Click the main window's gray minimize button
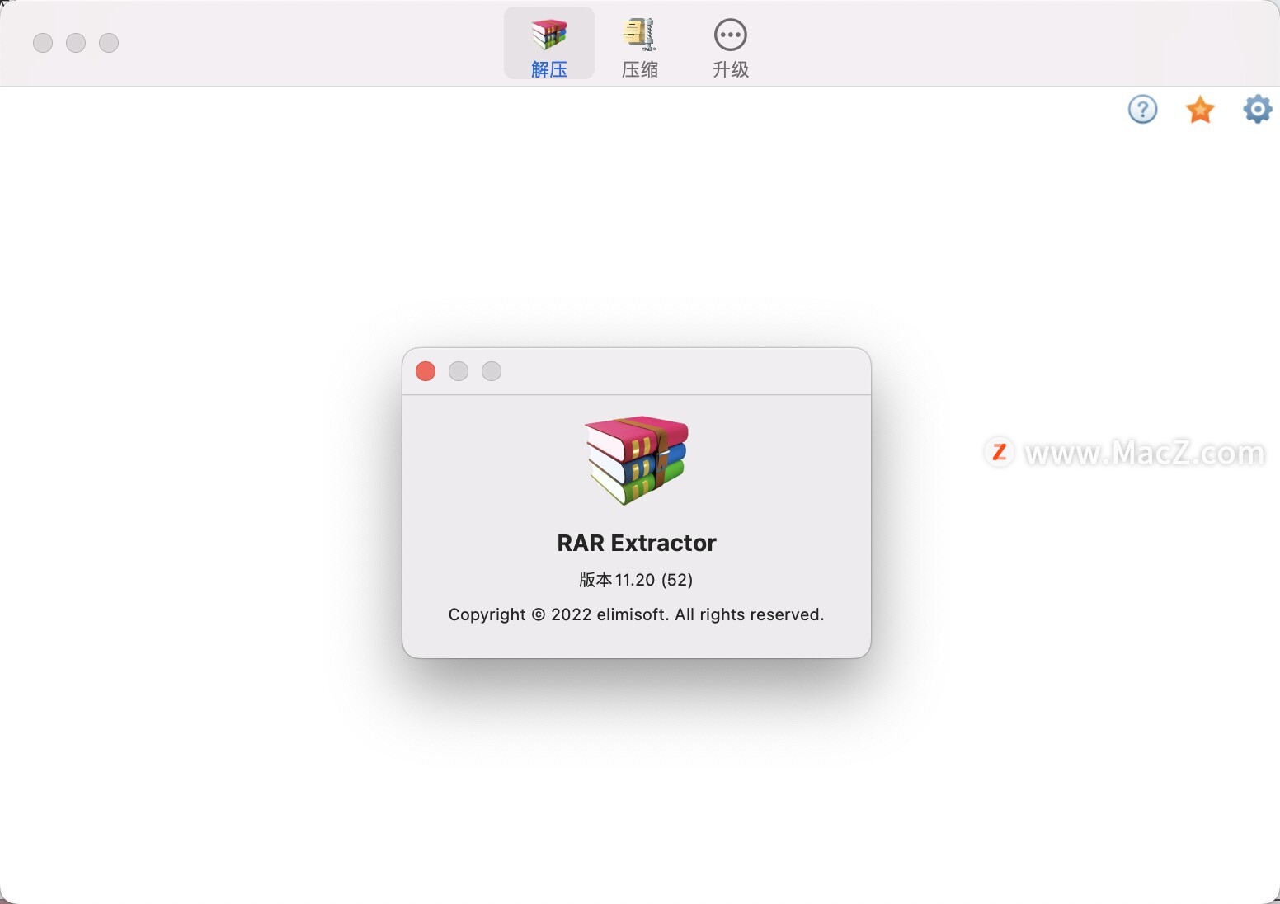The width and height of the screenshot is (1280, 904). point(76,43)
